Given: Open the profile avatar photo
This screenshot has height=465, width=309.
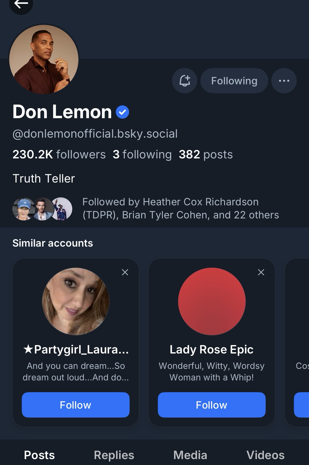Looking at the screenshot, I should 44,59.
